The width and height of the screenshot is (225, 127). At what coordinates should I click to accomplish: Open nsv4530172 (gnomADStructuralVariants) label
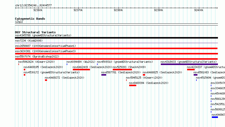pyautogui.click(x=52, y=72)
